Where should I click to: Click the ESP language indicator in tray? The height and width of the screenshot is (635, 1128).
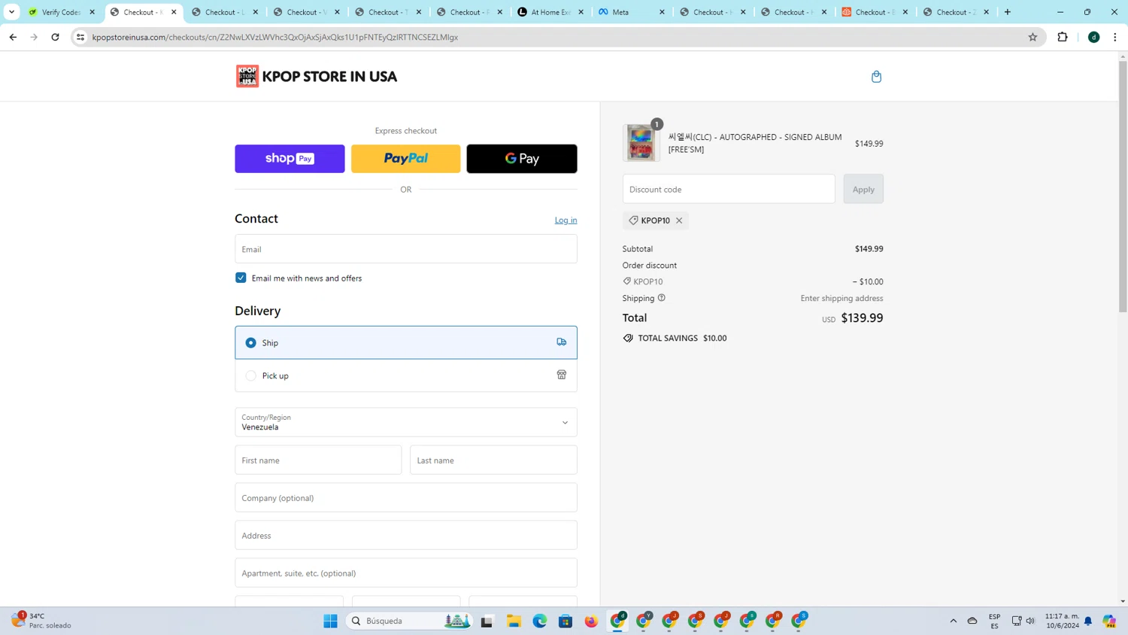click(x=994, y=621)
